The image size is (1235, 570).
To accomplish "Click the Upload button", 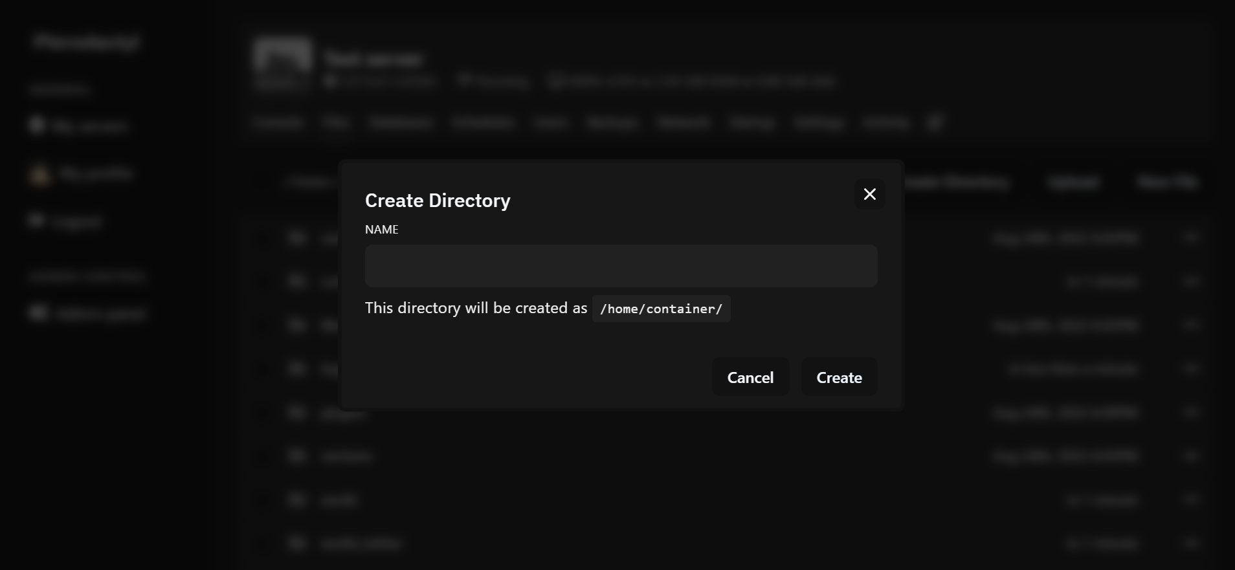I will tap(1073, 182).
